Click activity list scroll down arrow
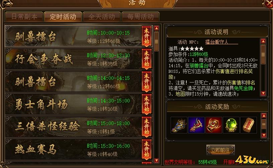 point(156,160)
